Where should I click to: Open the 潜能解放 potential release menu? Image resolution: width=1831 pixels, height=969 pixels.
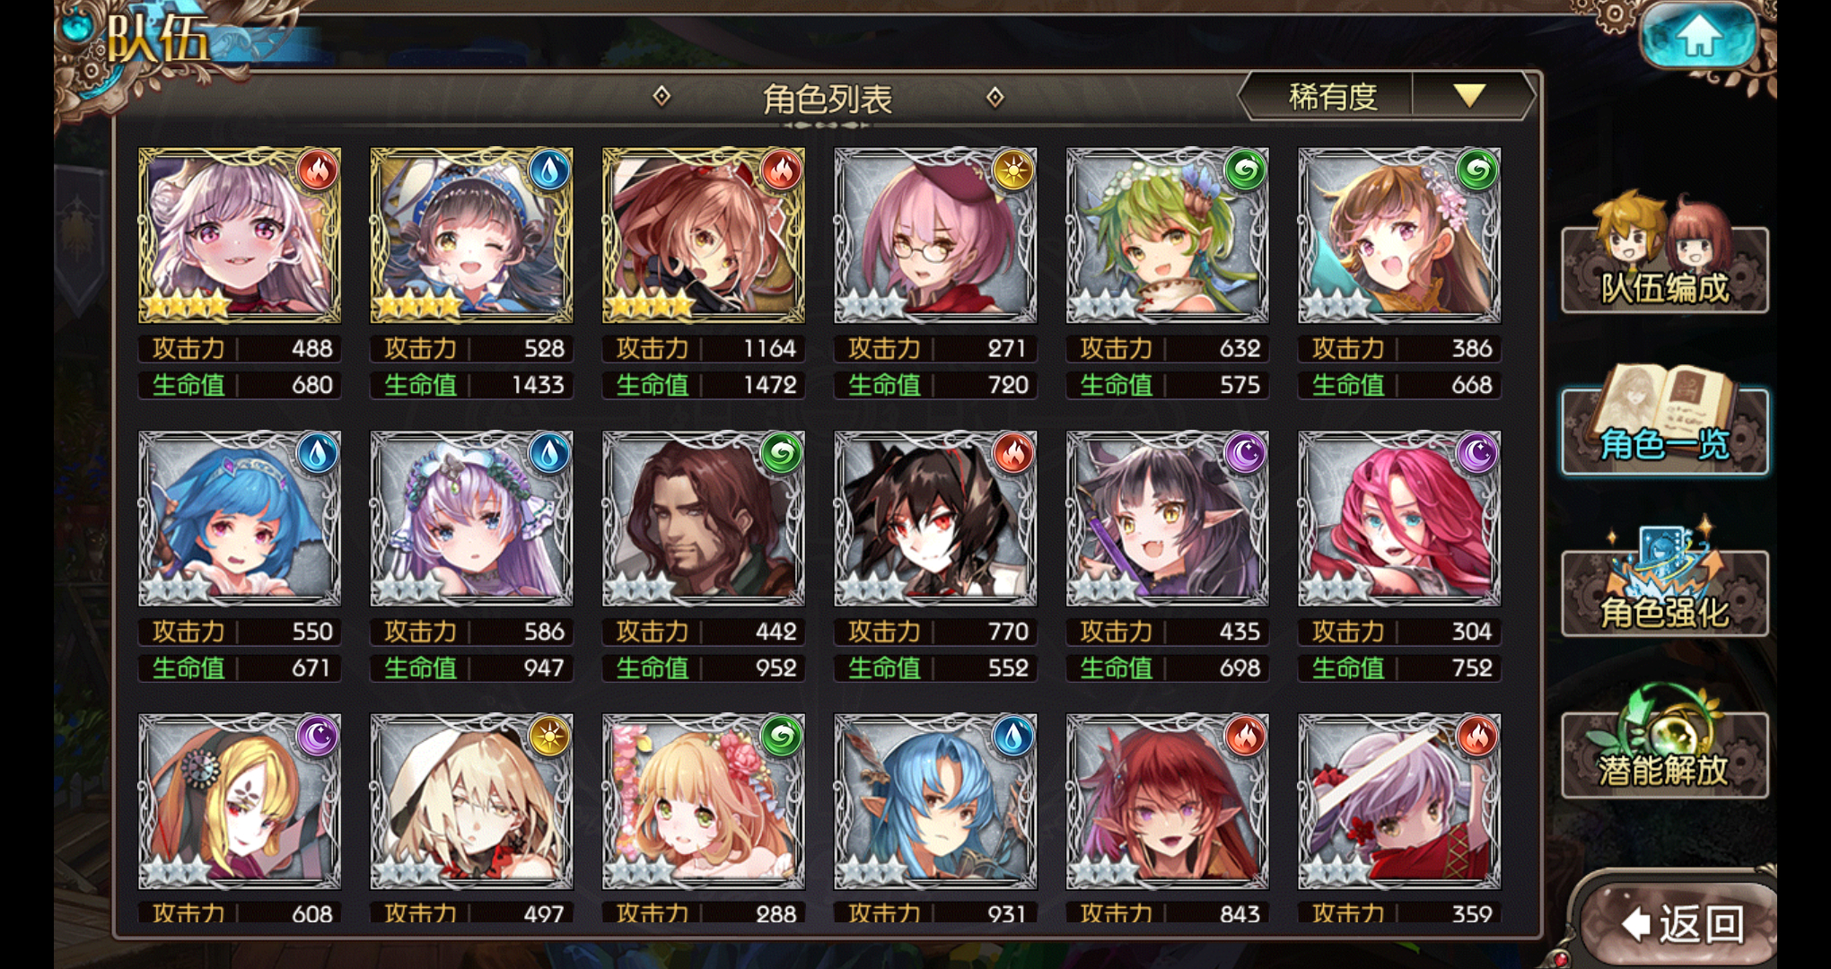point(1665,745)
